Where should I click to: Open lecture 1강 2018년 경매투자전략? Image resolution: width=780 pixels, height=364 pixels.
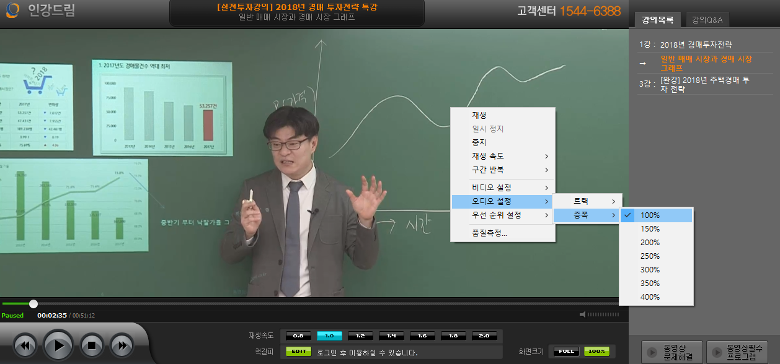point(698,45)
